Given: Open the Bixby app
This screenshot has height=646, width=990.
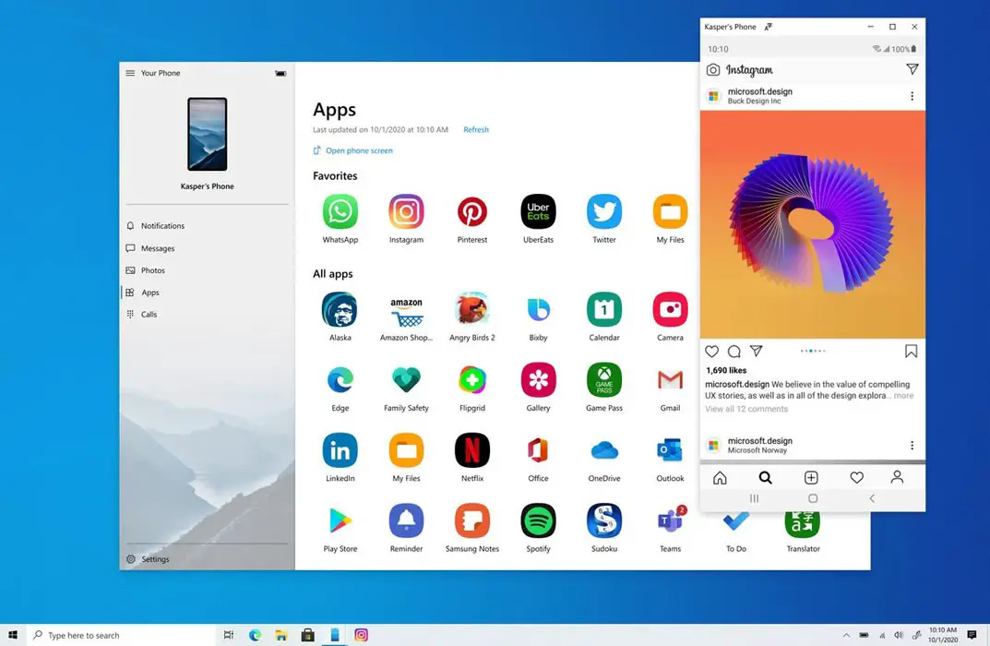Looking at the screenshot, I should [538, 309].
